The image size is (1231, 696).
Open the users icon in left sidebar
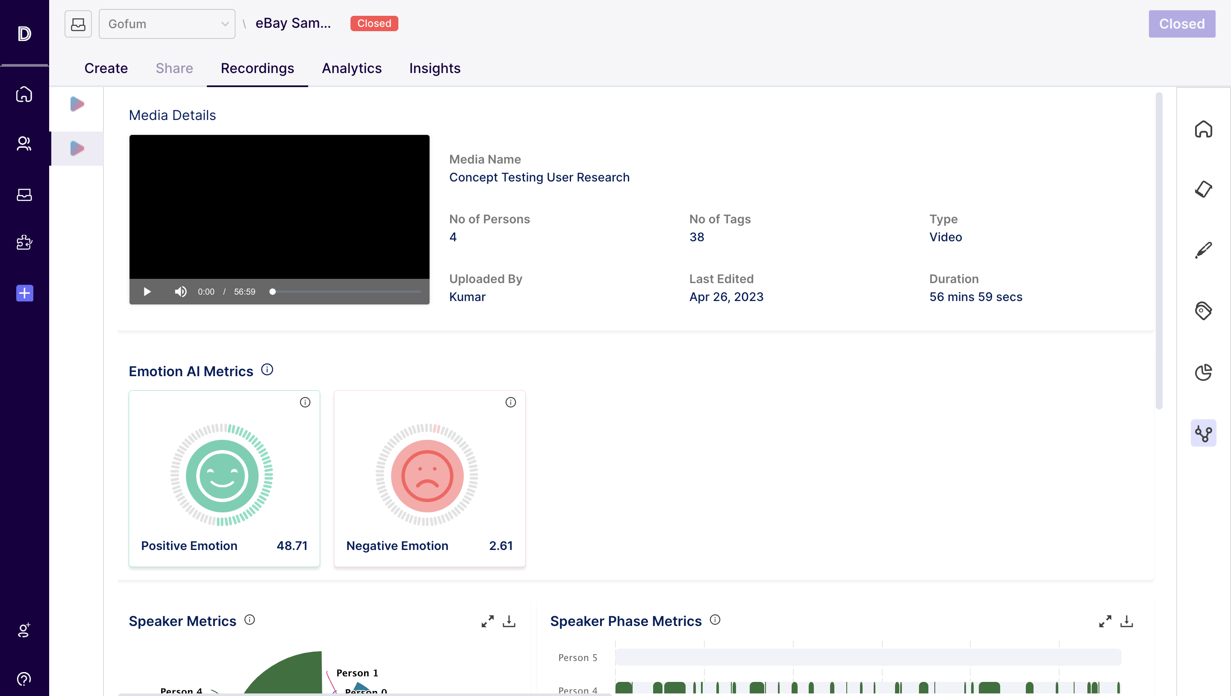[24, 143]
